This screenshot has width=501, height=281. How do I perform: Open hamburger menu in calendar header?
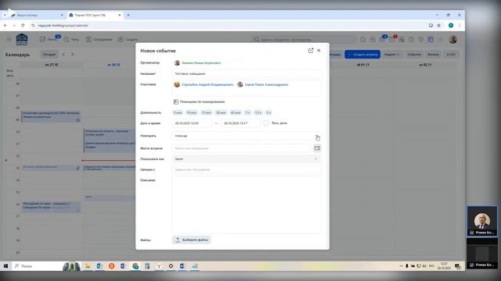[x=9, y=39]
